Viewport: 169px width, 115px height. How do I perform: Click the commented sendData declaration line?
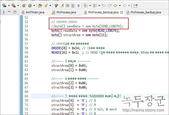click(x=87, y=26)
